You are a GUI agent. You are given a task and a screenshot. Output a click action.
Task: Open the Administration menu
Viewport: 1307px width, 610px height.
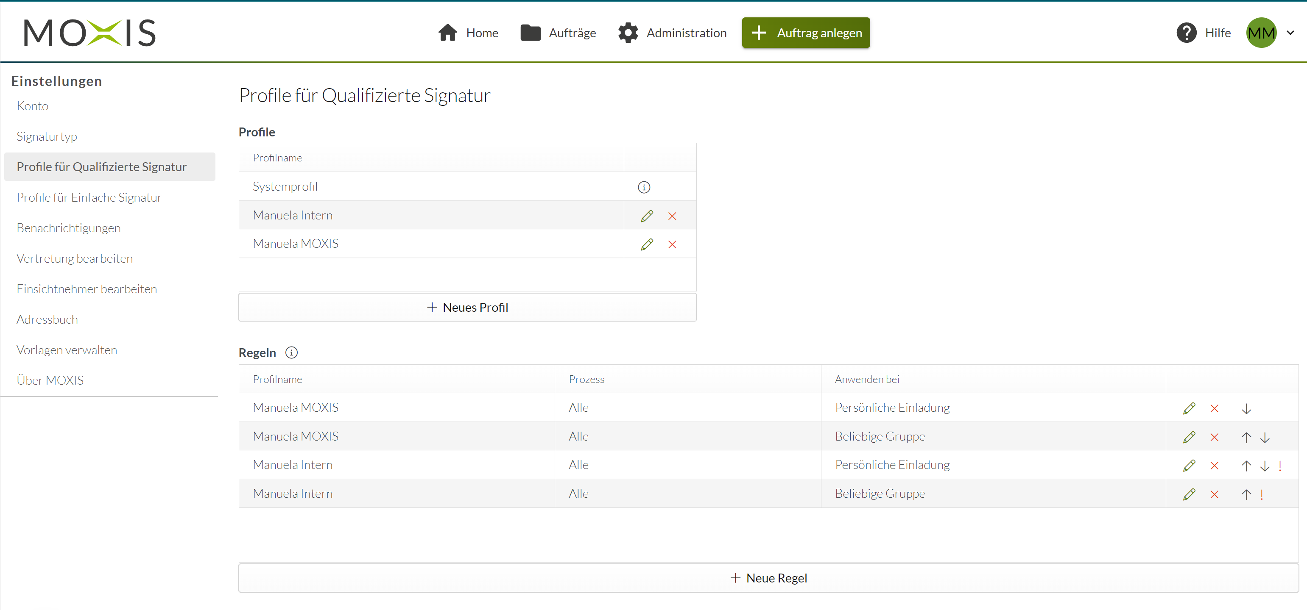[x=672, y=33]
